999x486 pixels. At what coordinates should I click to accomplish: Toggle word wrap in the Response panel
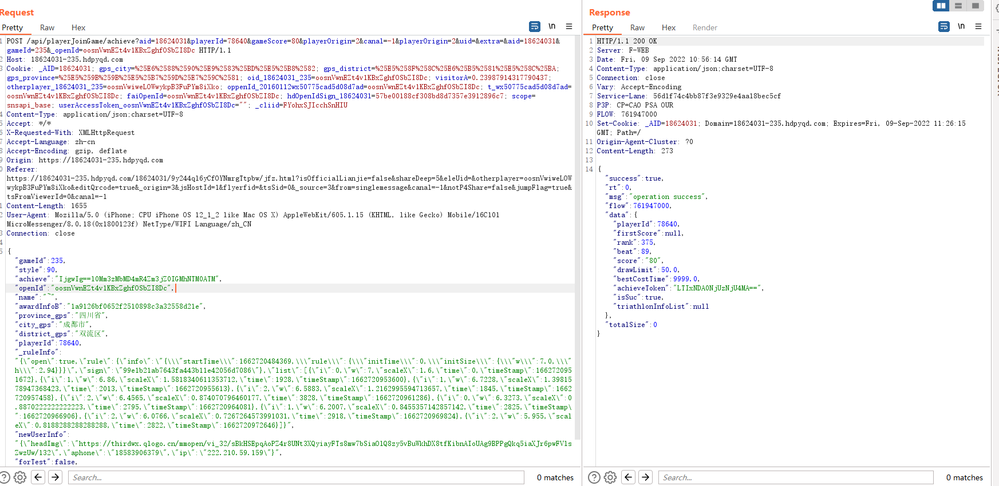click(x=944, y=26)
